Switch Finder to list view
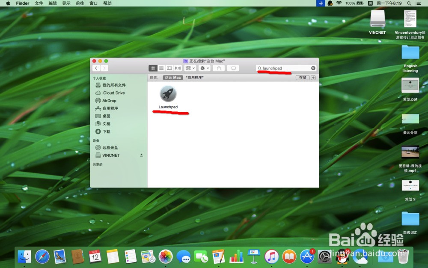The width and height of the screenshot is (428, 268). tap(161, 68)
